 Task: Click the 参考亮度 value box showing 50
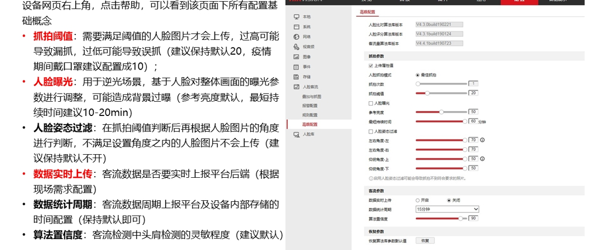coord(473,112)
